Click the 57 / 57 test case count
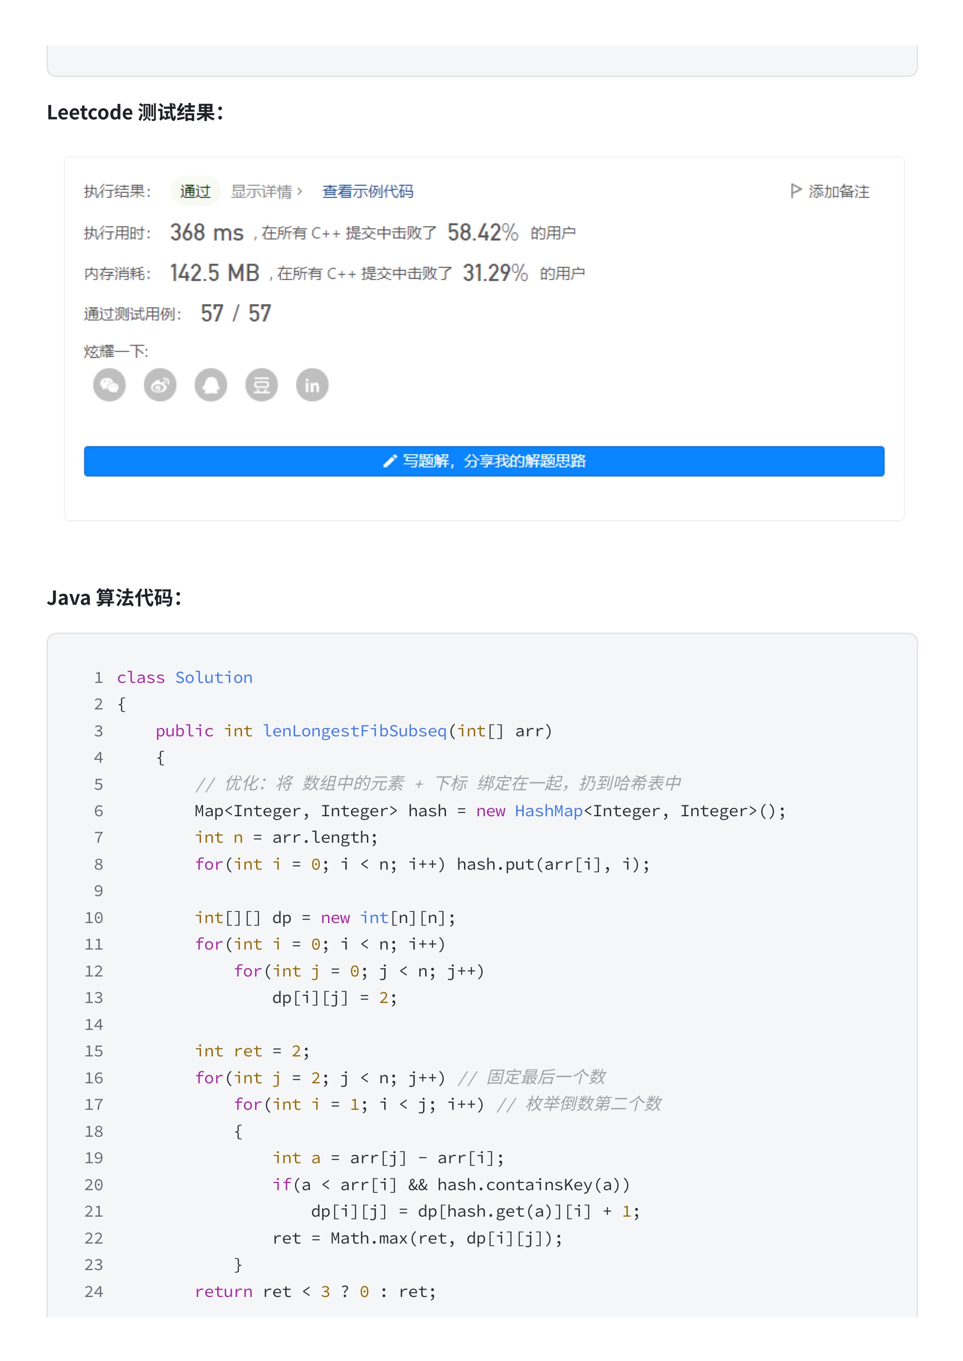 coord(236,313)
